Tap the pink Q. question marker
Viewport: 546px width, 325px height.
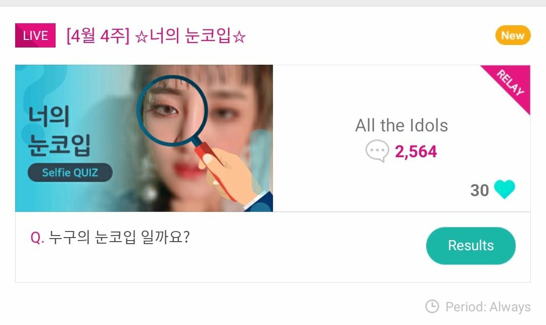pyautogui.click(x=37, y=238)
